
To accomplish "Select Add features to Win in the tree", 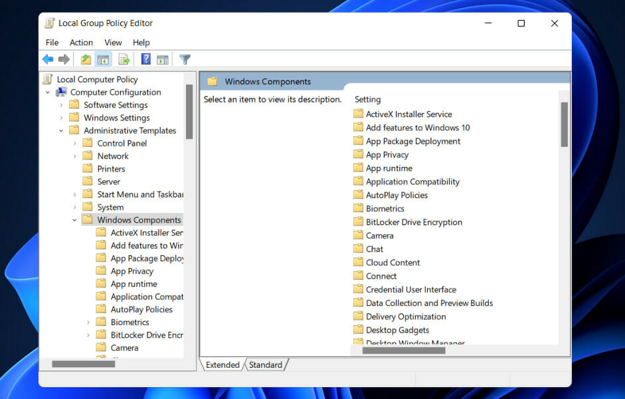I will coord(147,245).
